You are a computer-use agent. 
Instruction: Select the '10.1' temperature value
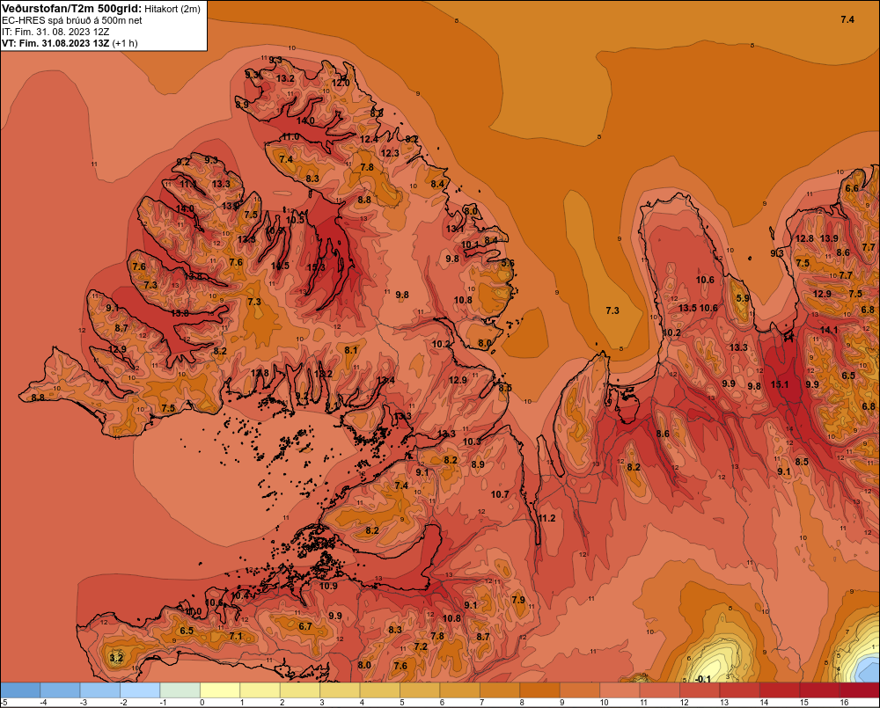(x=470, y=245)
